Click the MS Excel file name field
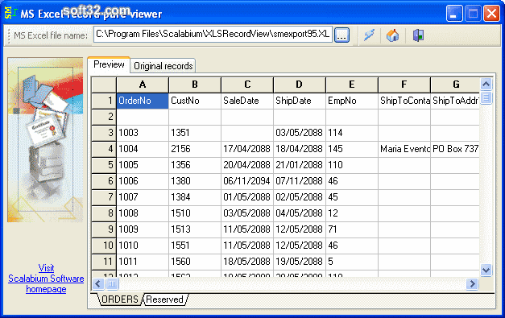Screen dimensions: 505x318 pyautogui.click(x=213, y=35)
